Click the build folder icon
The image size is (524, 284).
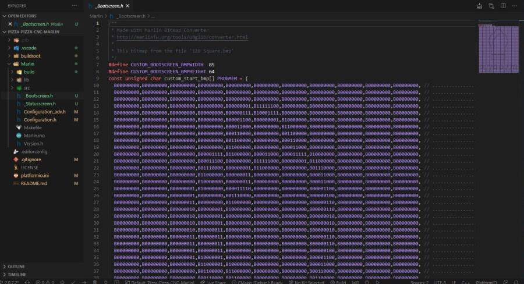click(x=19, y=72)
